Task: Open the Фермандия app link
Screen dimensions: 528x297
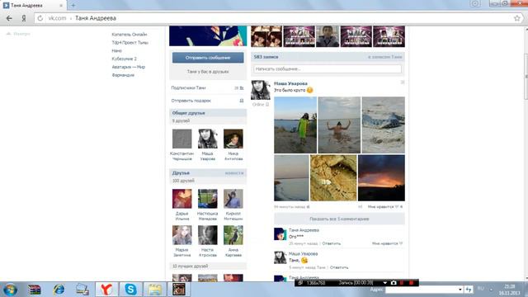Action: tap(123, 75)
